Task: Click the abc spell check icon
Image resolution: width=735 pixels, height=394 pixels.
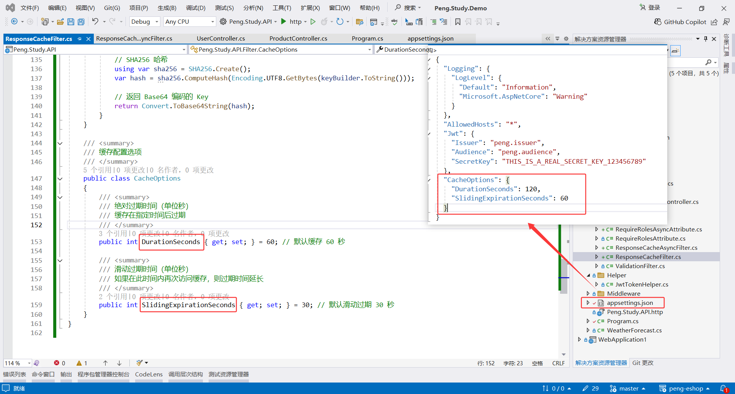Action: click(394, 22)
